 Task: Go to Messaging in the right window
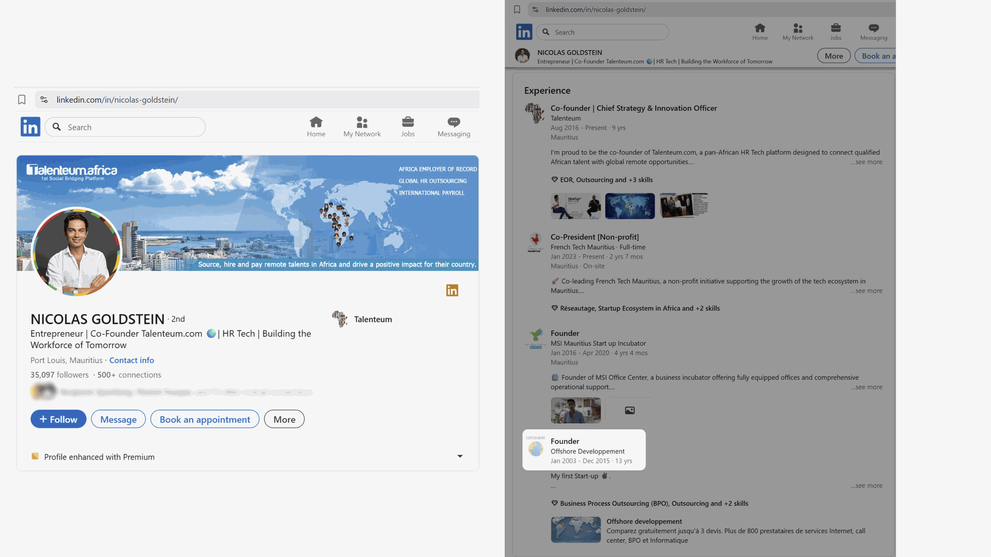tap(873, 32)
